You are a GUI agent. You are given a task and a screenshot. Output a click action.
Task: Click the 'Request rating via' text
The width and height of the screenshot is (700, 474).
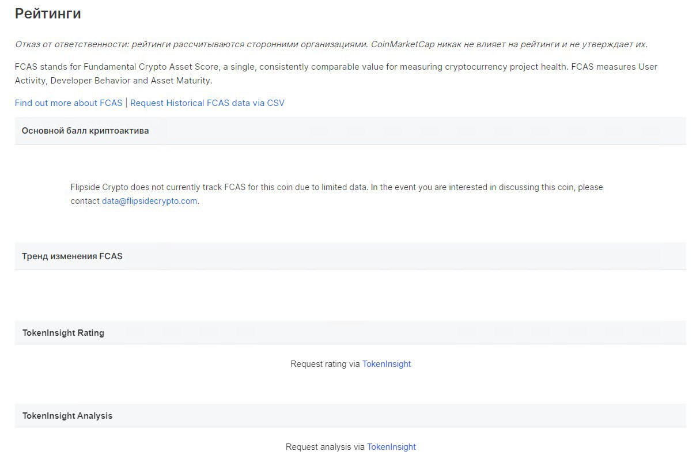point(326,364)
